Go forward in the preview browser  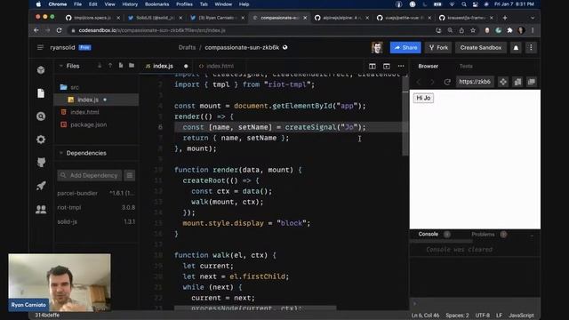pyautogui.click(x=432, y=82)
